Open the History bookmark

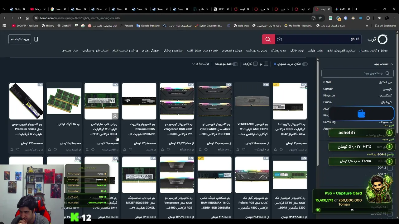48,26
